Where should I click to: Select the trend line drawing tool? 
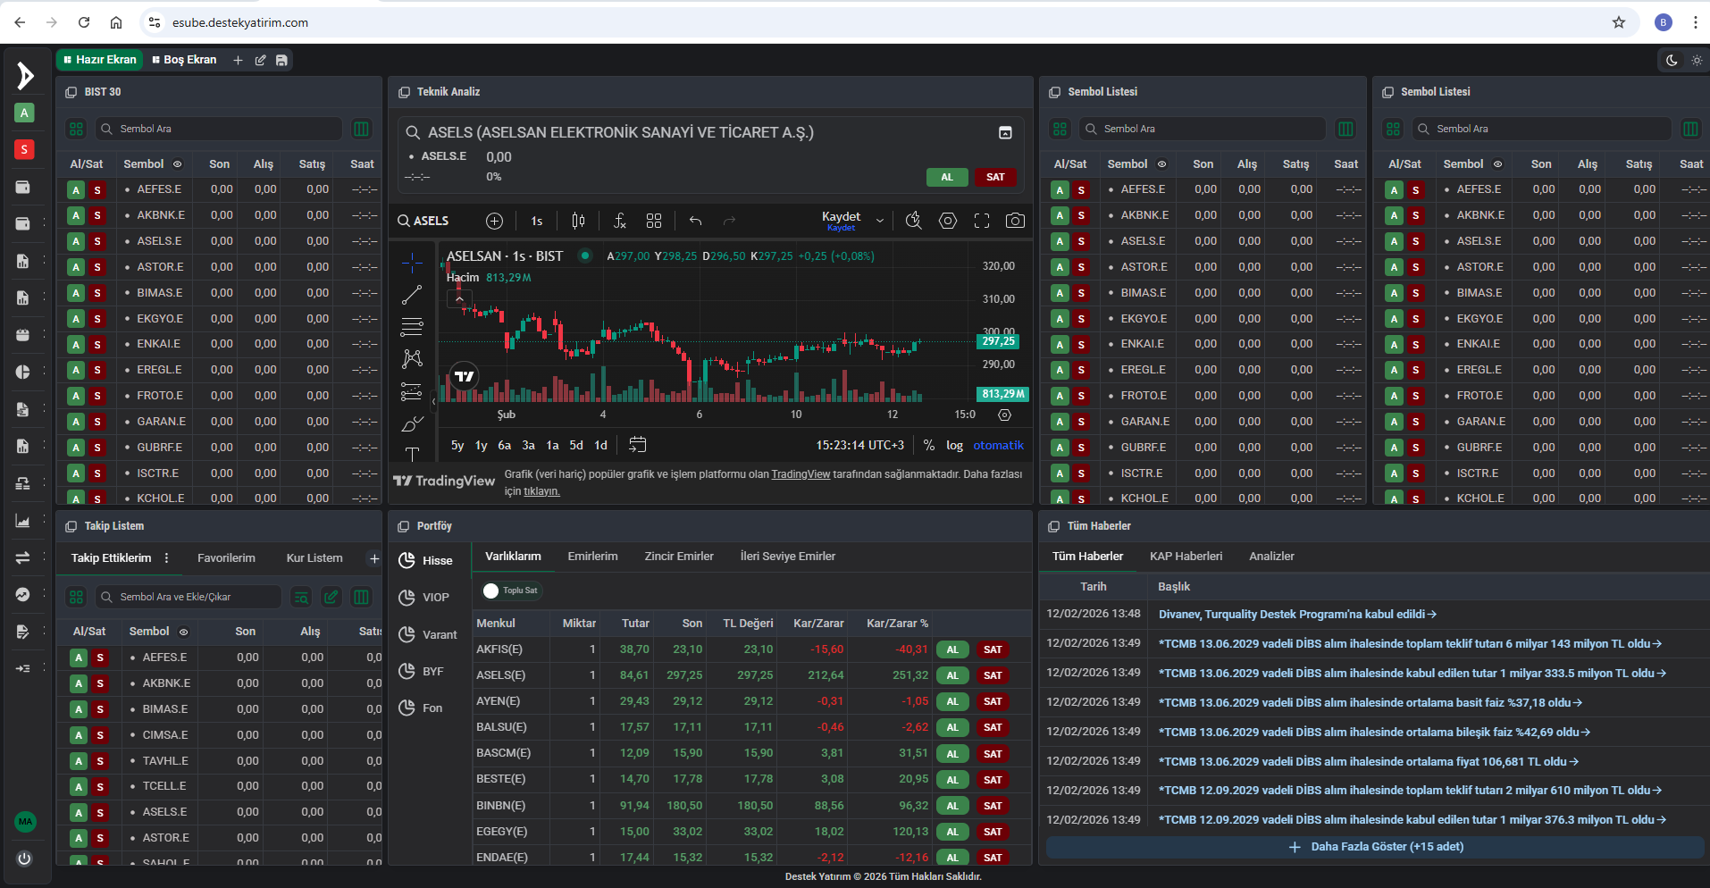[412, 295]
